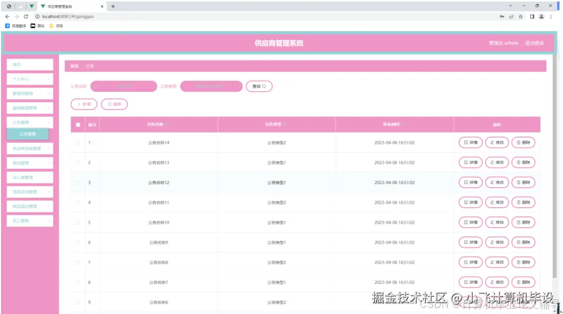Click 删除 delete button for 公告名称14
Viewport: 563px width, 314px height.
click(x=523, y=143)
